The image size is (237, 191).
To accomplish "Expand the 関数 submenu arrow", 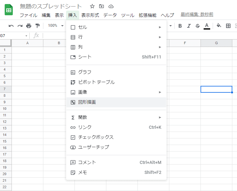I will pyautogui.click(x=160, y=118).
